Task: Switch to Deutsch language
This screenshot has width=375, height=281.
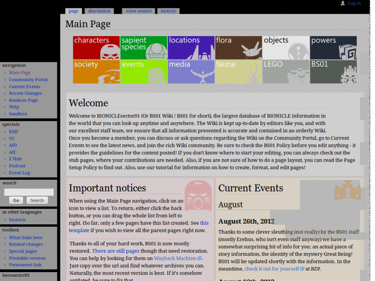Action: tap(17, 220)
